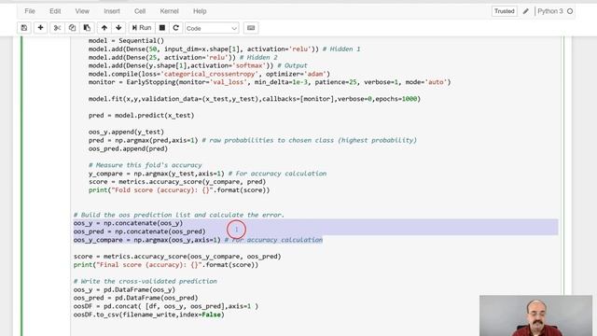Click 'monitor = EarlyStopping' line
Screen dimensions: 597x336
270,82
